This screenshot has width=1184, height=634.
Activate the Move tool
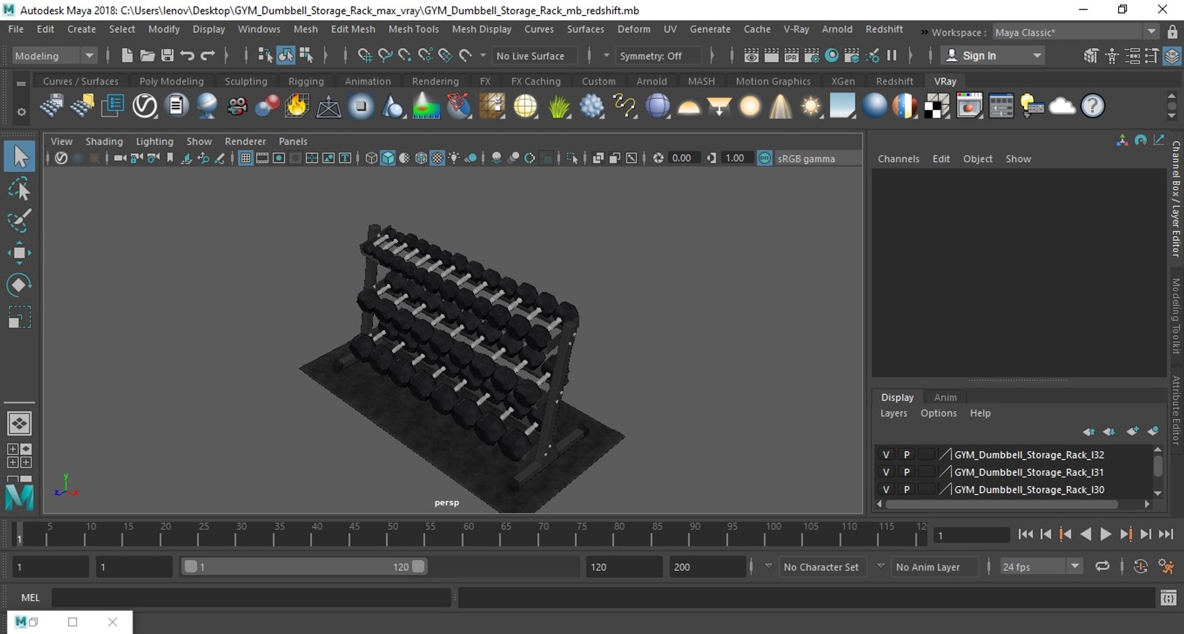point(20,253)
